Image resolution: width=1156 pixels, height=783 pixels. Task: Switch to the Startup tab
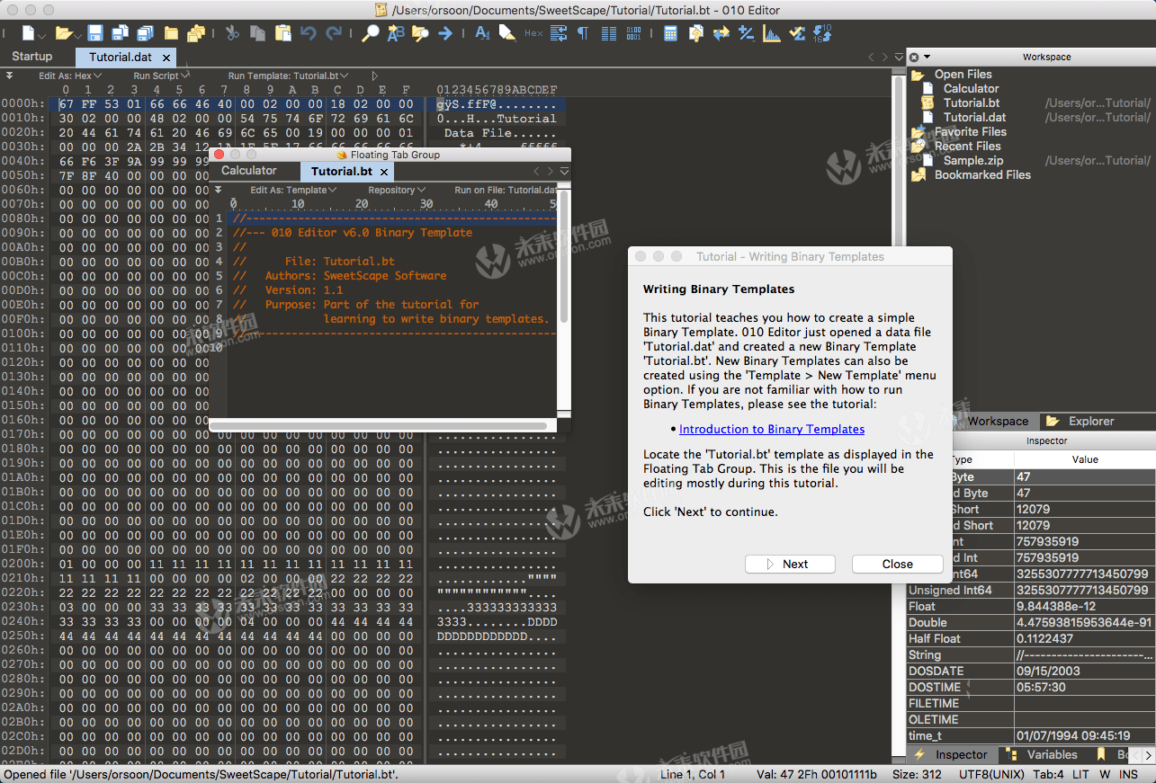[31, 57]
